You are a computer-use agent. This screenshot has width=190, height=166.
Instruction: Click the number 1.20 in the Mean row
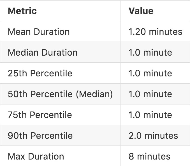(137, 32)
